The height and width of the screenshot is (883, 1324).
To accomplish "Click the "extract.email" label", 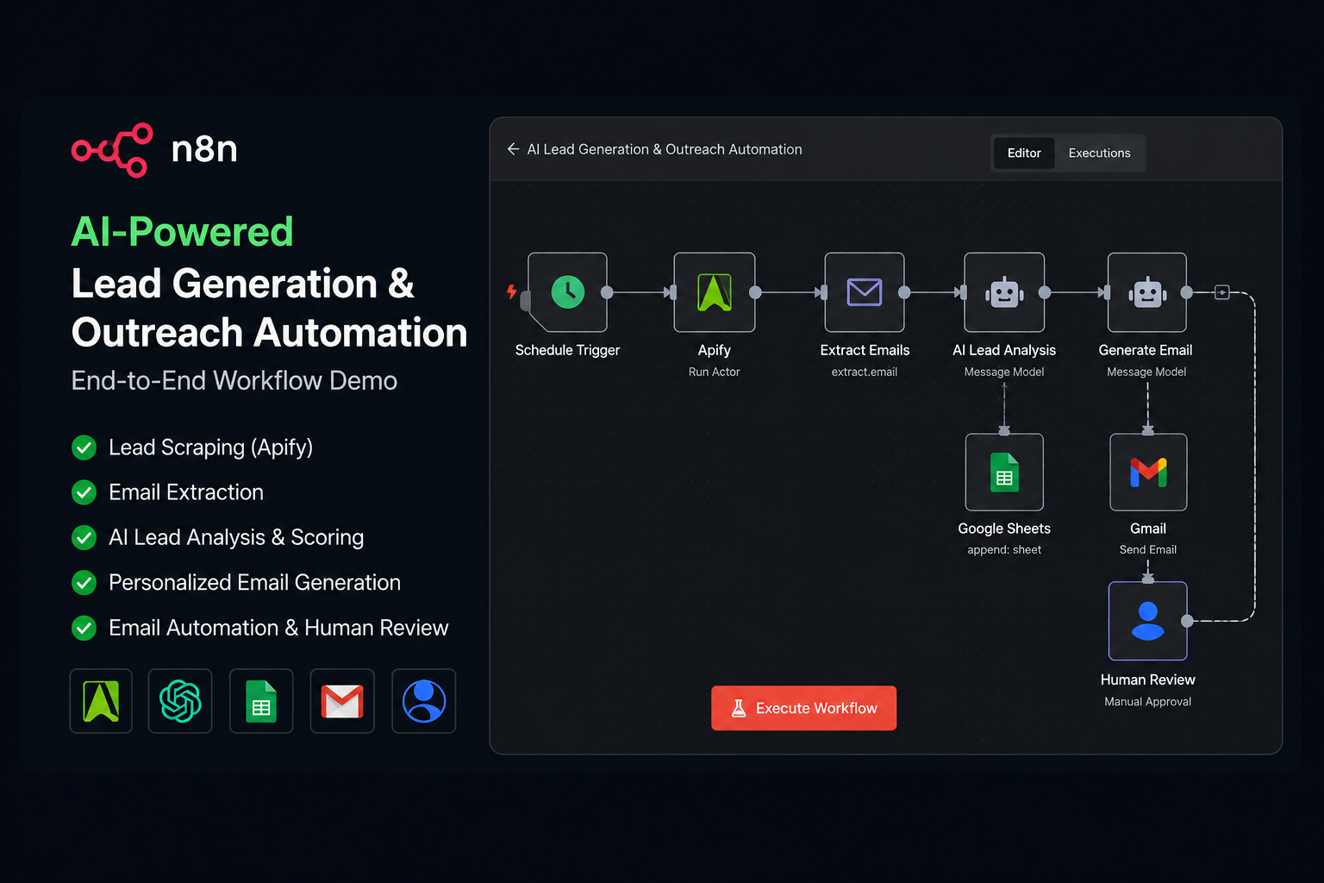I will (865, 372).
